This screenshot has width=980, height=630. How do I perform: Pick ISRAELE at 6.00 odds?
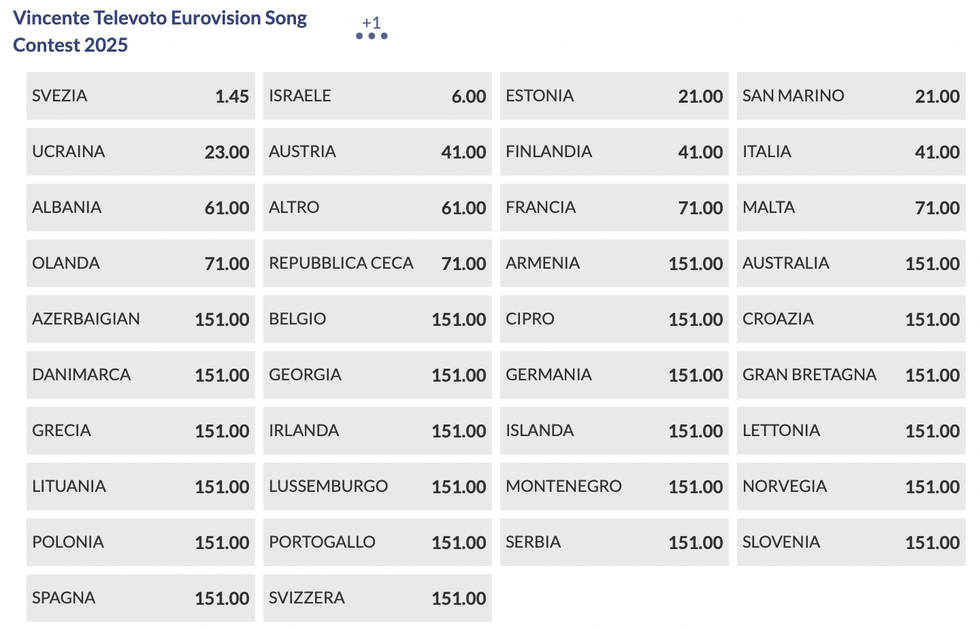pos(378,96)
